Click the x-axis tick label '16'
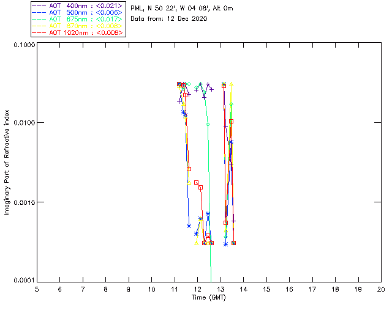392x313 pixels. pos(289,289)
